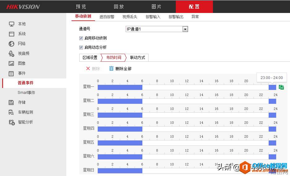Open the 存储 sidebar menu label
Viewport: 290px width, 176px height.
(22, 103)
